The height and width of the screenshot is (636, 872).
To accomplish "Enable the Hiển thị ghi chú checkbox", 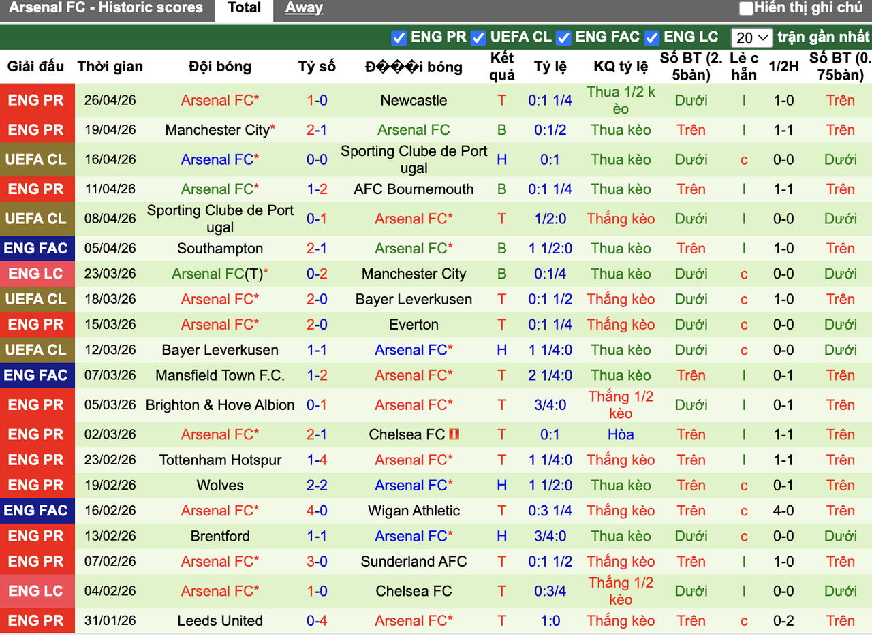I will tap(746, 9).
